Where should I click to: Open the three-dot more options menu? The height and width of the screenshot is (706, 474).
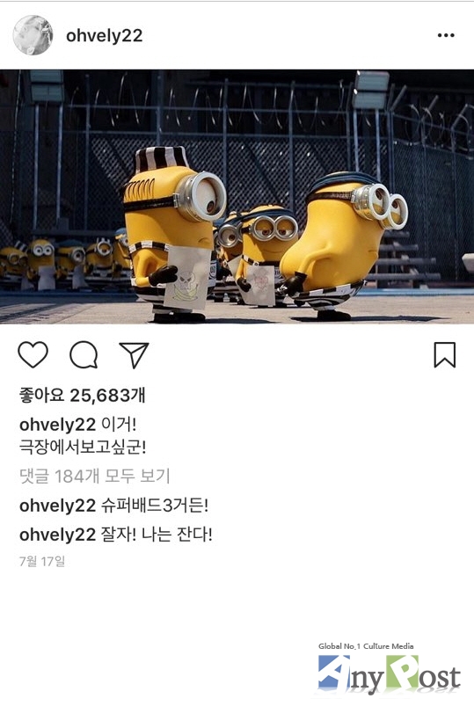point(446,35)
